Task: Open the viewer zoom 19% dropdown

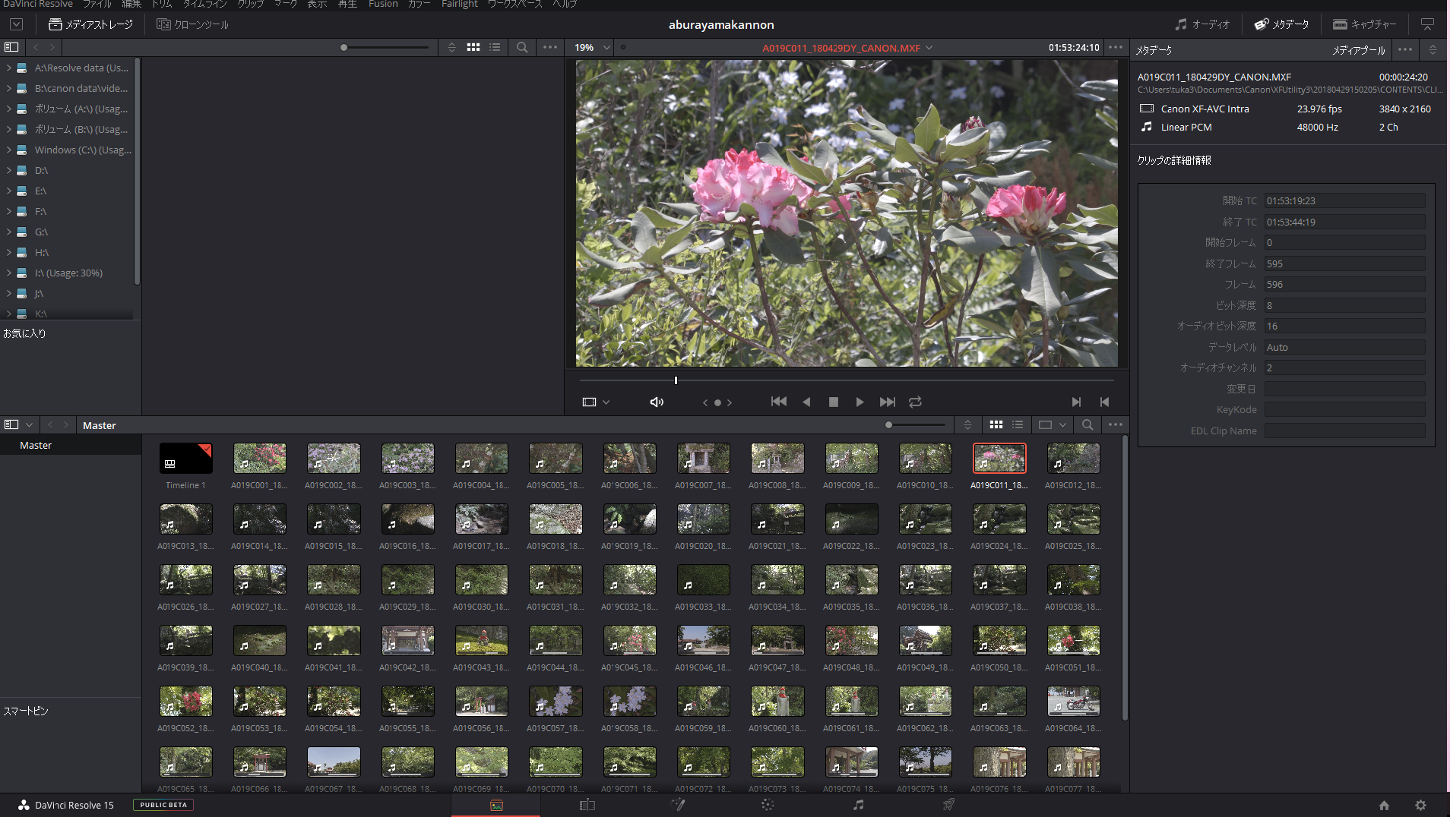Action: (x=593, y=47)
